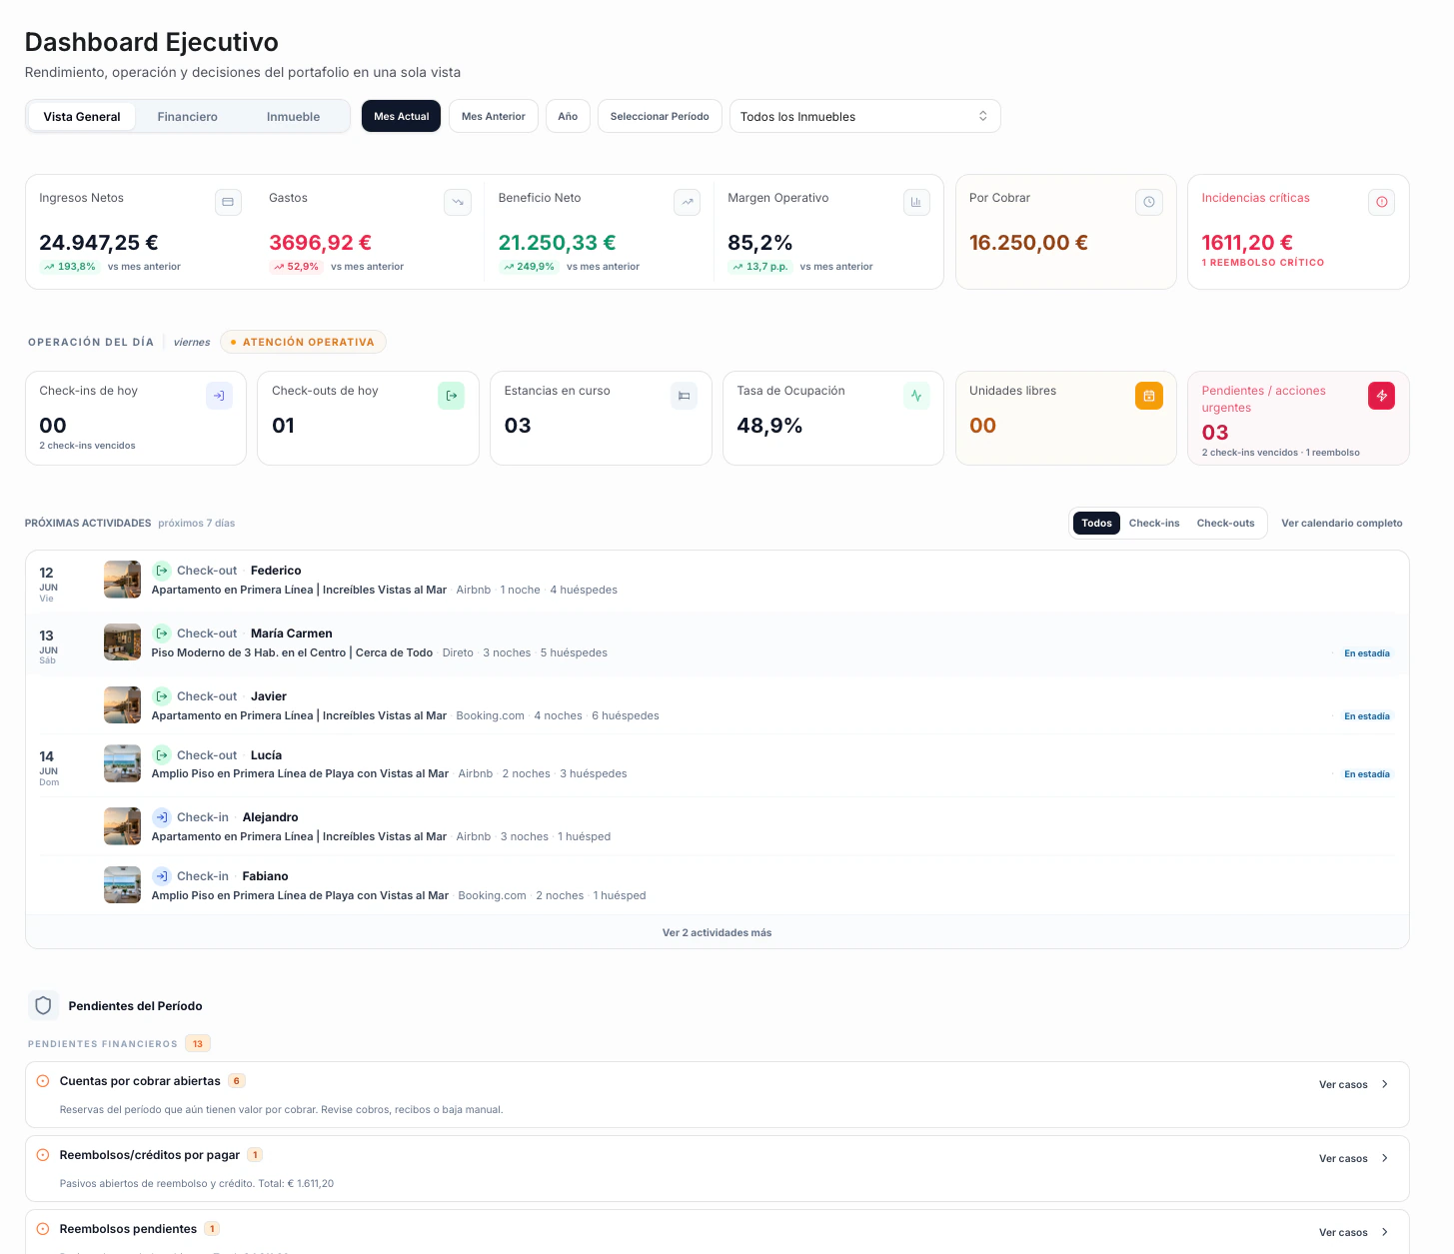Click the check-in icon beside Alejandro
The height and width of the screenshot is (1254, 1454).
pyautogui.click(x=162, y=817)
